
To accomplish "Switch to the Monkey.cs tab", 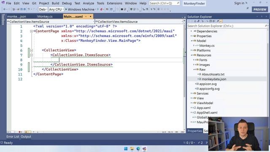I will click(45, 16).
